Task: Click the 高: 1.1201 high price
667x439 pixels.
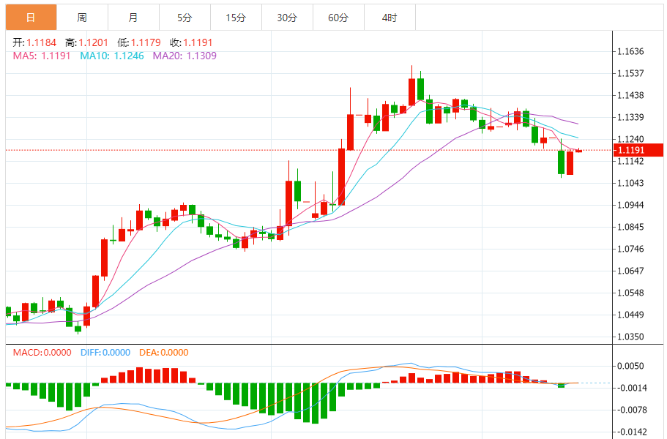Action: [x=87, y=42]
